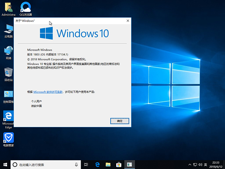The width and height of the screenshot is (225, 169).
Task: Launch QQ浏览器 desktop shortcut
Action: pyautogui.click(x=25, y=9)
